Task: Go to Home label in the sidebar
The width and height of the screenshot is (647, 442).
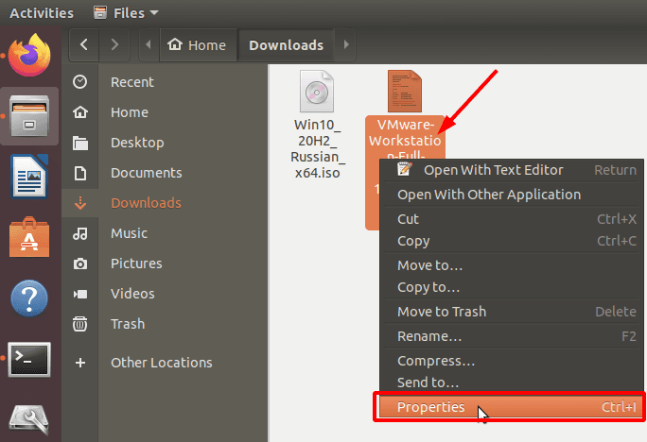Action: pyautogui.click(x=130, y=112)
